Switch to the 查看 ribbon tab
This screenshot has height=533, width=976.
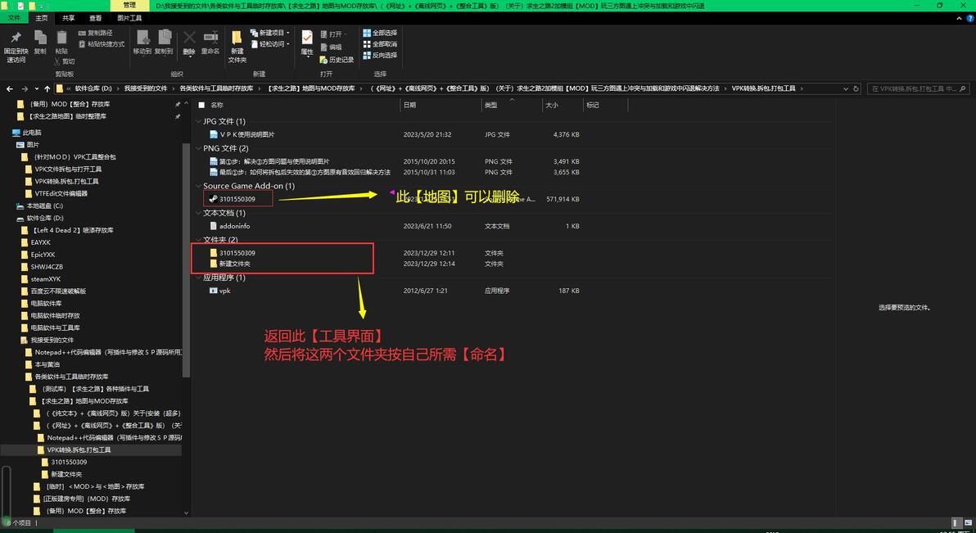point(95,18)
